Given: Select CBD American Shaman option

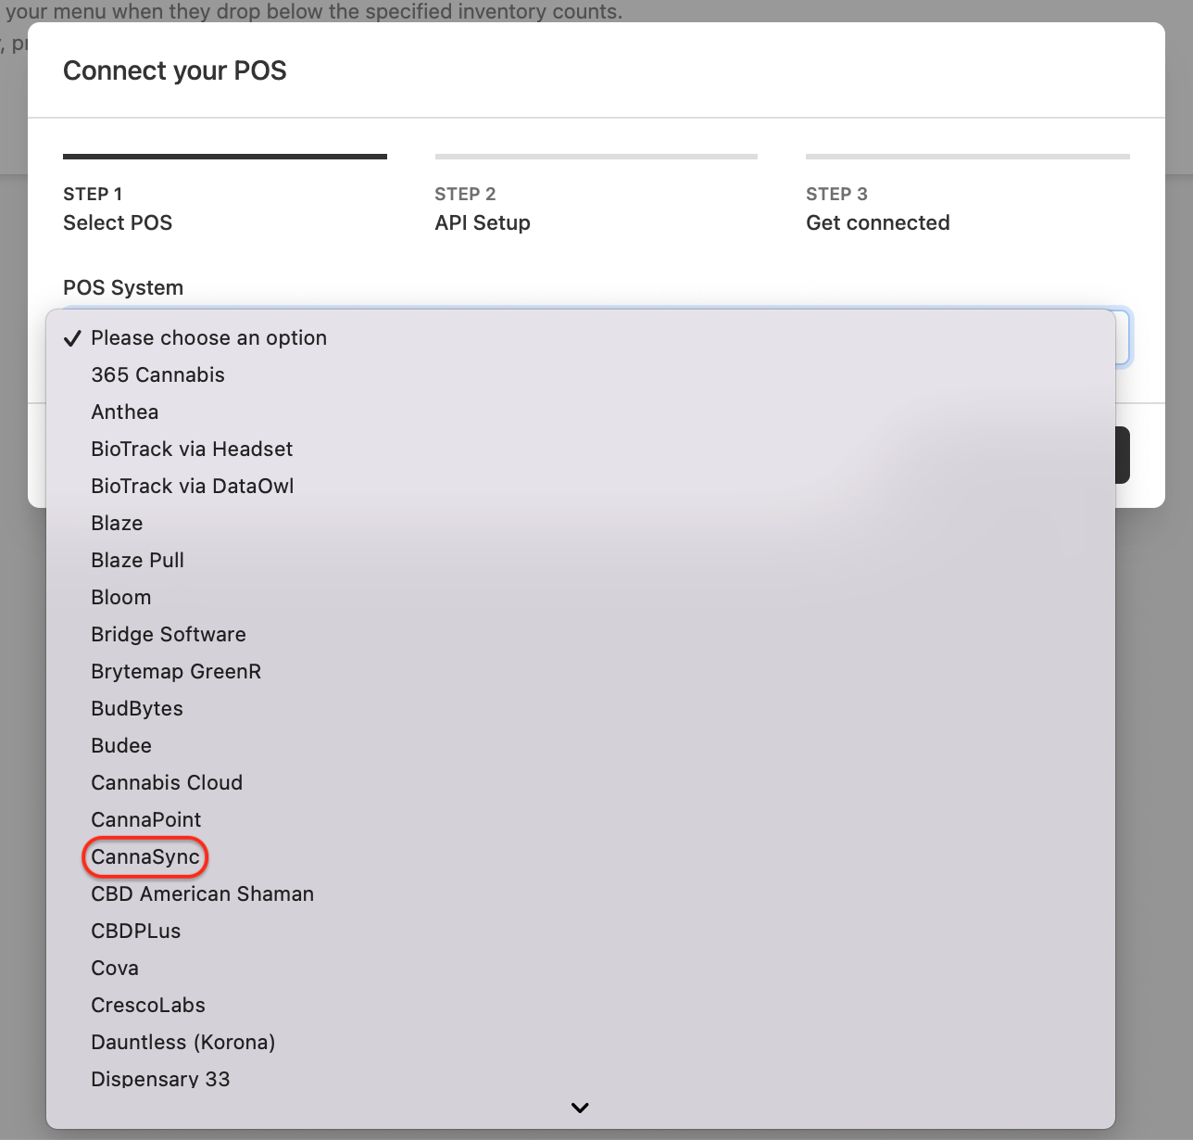Looking at the screenshot, I should click(580, 894).
